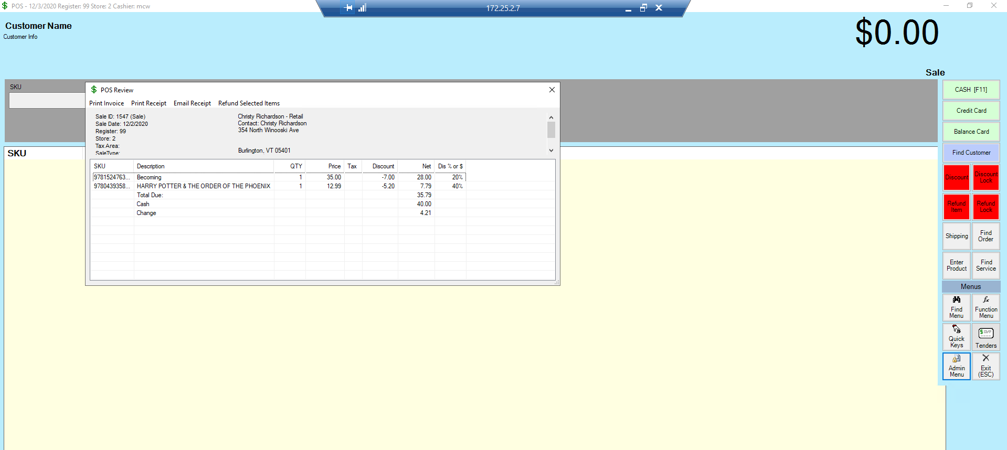Click SKU cell '9781524763...'

112,177
